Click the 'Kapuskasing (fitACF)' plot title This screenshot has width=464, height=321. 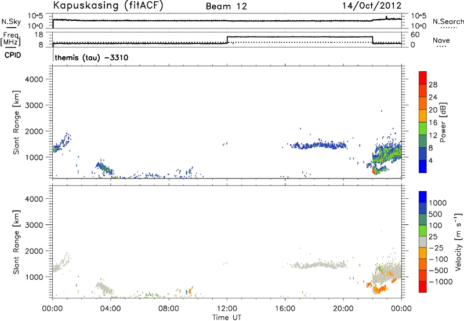[x=108, y=5]
